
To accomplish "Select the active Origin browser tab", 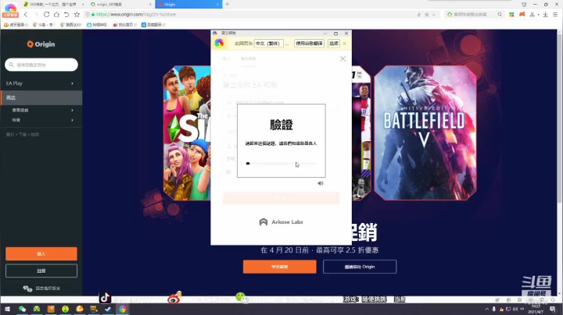I will point(188,5).
